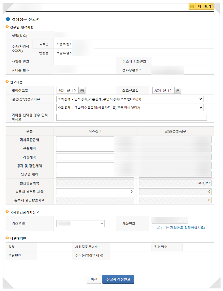Click the 납부할 세액 최초신고 input field
The image size is (223, 291).
(95, 174)
